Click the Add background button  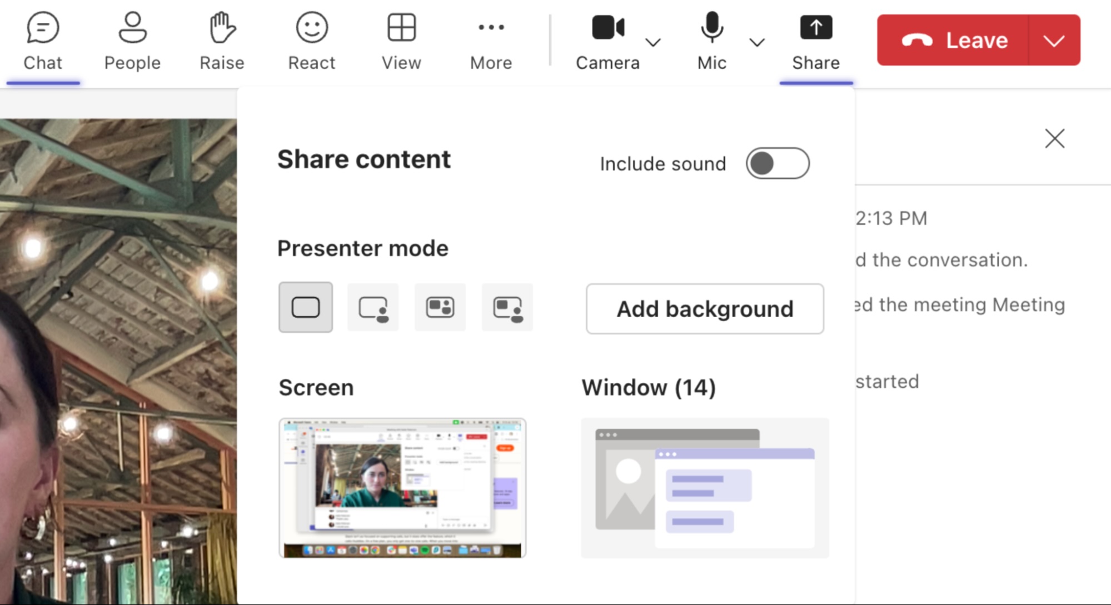pos(705,309)
